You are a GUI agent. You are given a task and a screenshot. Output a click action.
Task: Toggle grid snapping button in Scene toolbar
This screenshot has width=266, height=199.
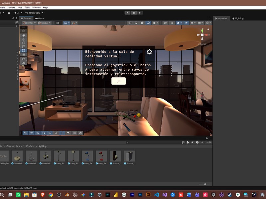coord(66,23)
